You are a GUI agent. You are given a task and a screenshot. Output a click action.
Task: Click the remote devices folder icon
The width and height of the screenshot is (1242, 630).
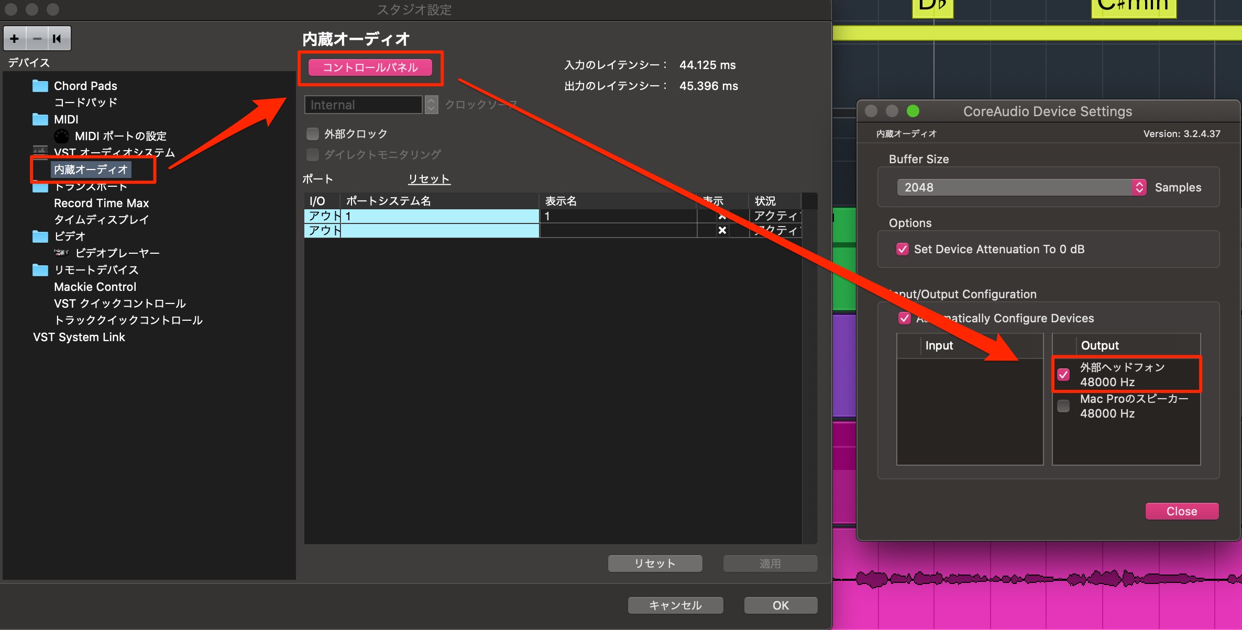click(x=40, y=270)
